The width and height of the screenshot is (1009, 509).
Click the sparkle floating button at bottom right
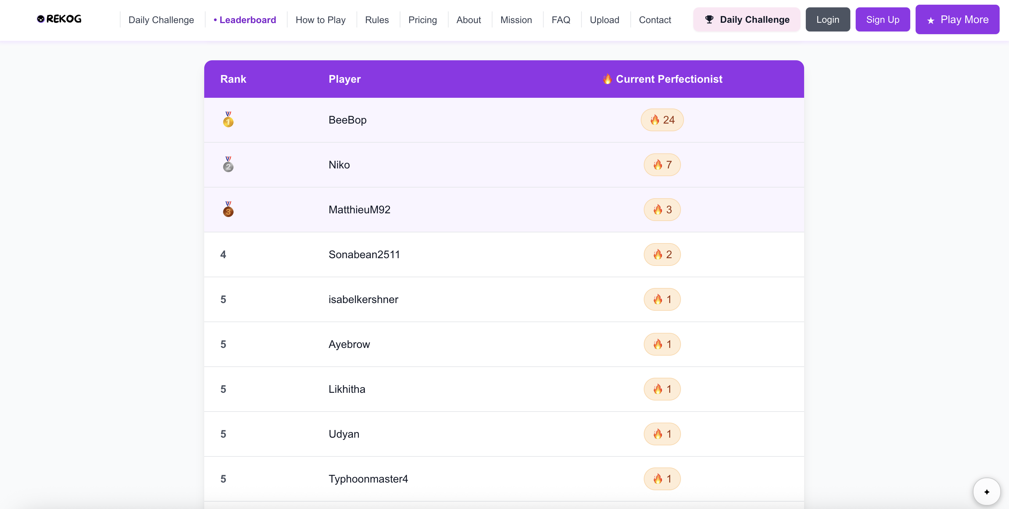986,491
